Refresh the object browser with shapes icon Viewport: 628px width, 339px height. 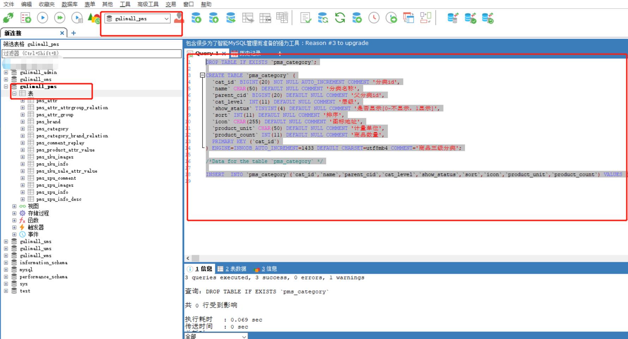click(94, 18)
